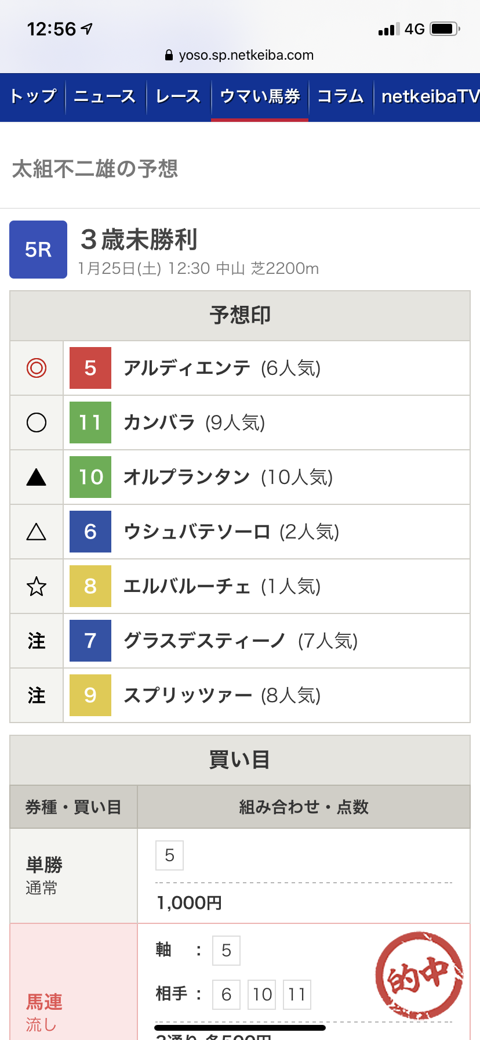Tap the blue 5R race badge
Viewport: 480px width, 1040px height.
pos(38,250)
